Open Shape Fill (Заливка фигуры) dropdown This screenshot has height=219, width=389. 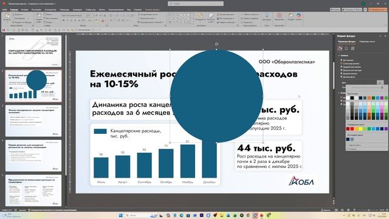click(x=225, y=15)
